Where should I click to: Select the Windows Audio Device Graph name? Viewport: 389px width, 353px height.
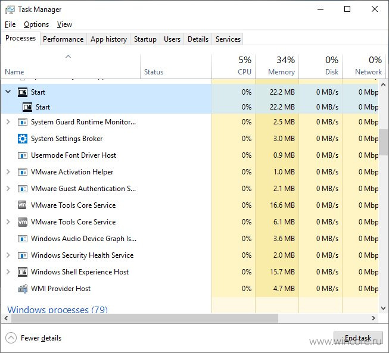83,239
